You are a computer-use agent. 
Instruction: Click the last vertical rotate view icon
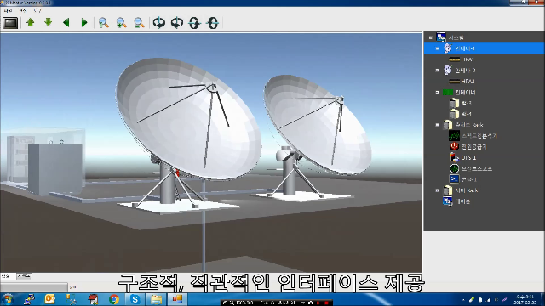(x=213, y=23)
